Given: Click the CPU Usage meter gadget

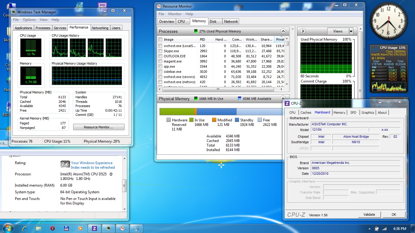Looking at the screenshot, I should click(389, 69).
